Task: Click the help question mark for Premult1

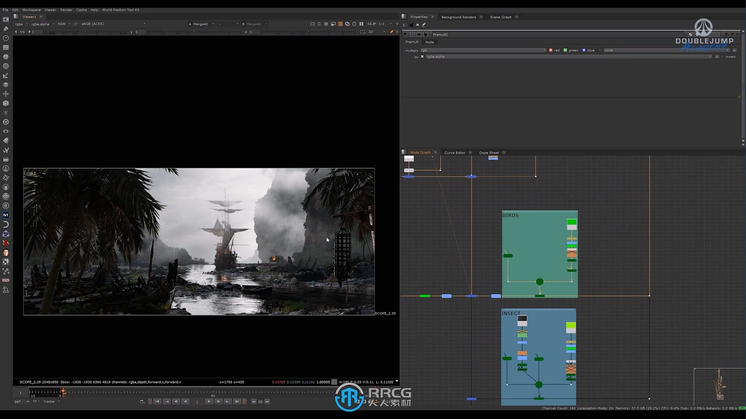Action: click(x=726, y=35)
